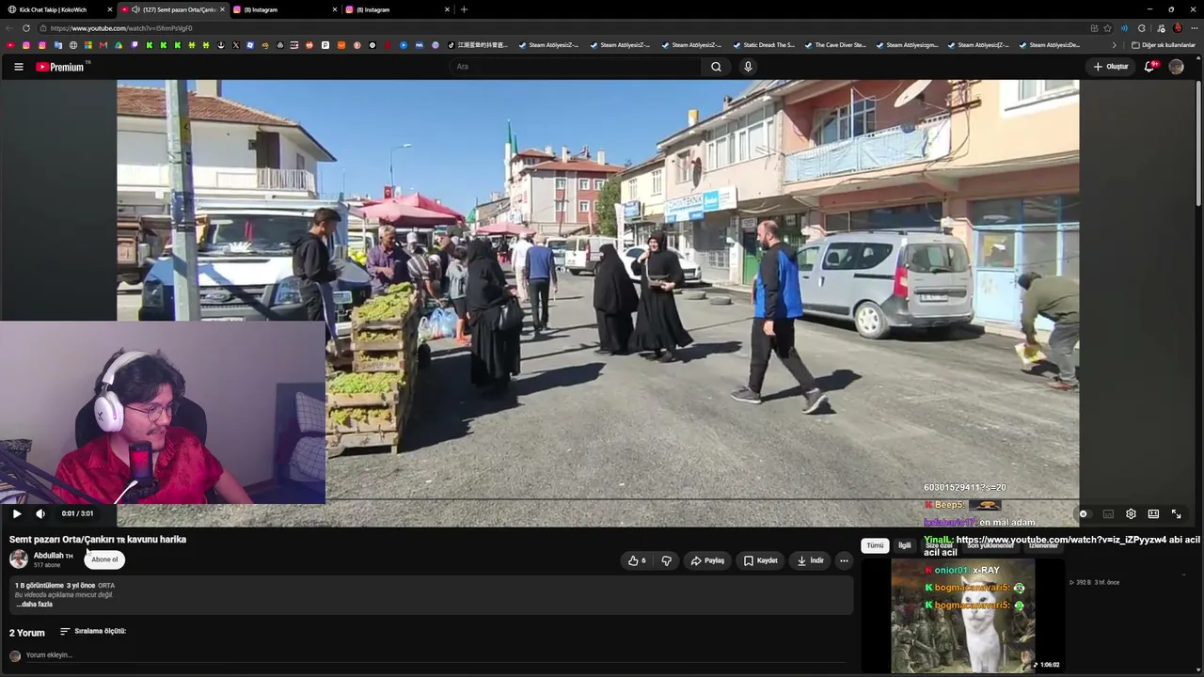1204x677 pixels.
Task: Open the browser profile avatar
Action: tap(1177, 28)
